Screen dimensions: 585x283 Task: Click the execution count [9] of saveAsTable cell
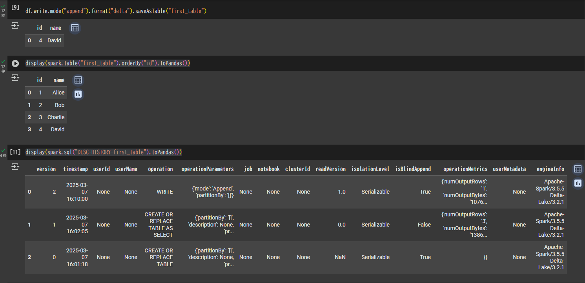[x=15, y=7]
